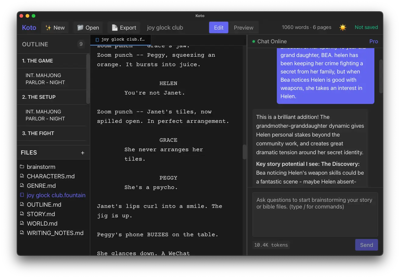Add a new file with the FILES plus icon
400x278 pixels.
[83, 152]
